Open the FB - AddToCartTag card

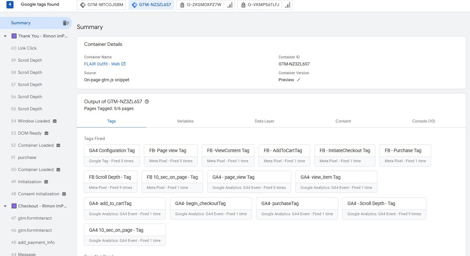(285, 155)
